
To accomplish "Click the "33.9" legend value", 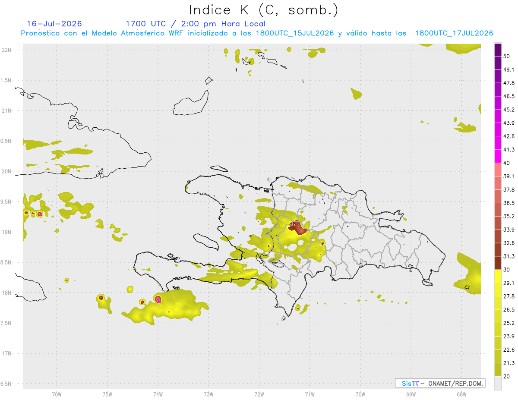I will click(509, 230).
